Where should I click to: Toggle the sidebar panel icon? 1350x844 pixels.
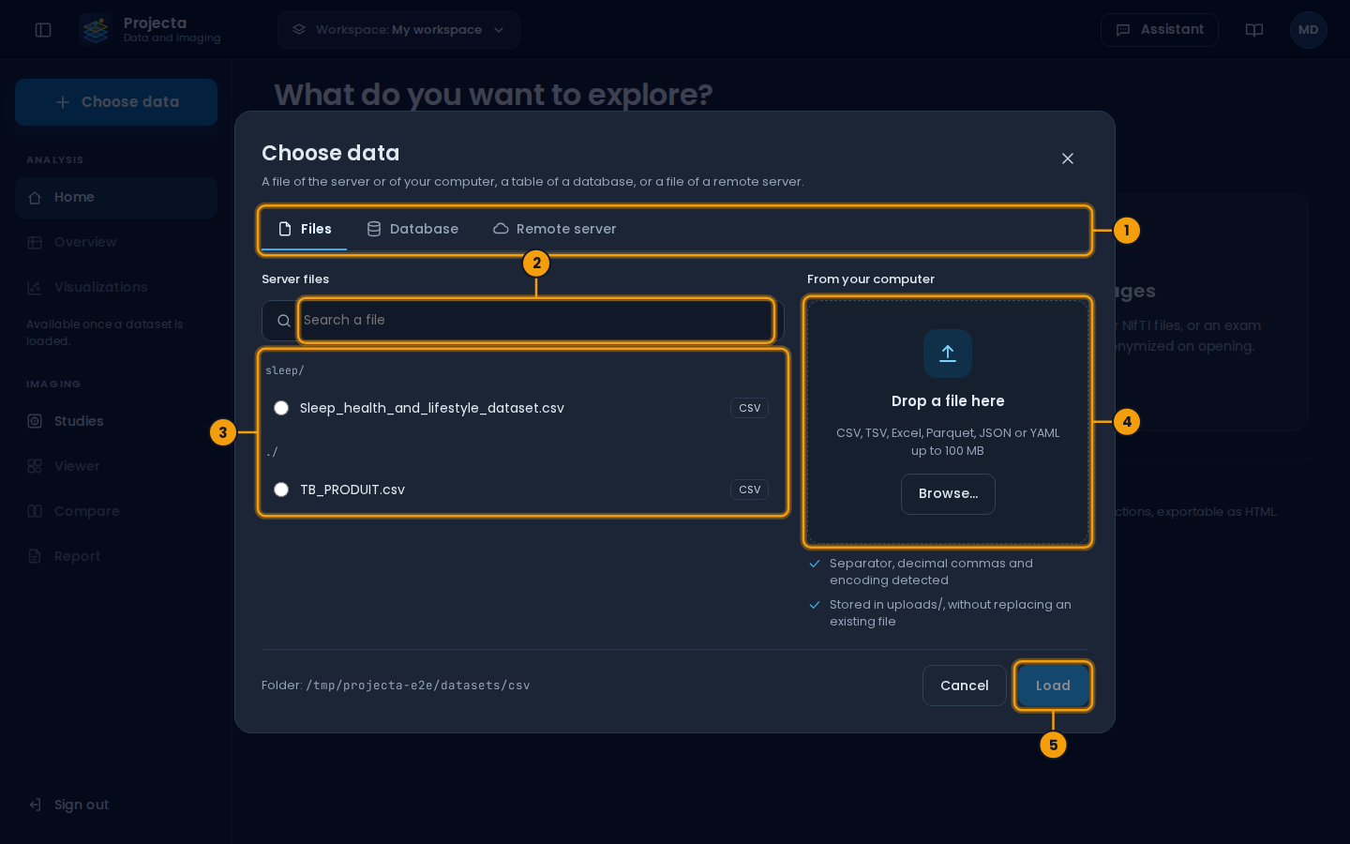pyautogui.click(x=43, y=30)
